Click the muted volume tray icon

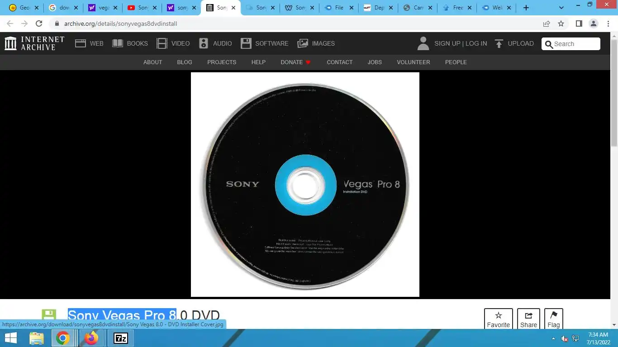point(564,338)
